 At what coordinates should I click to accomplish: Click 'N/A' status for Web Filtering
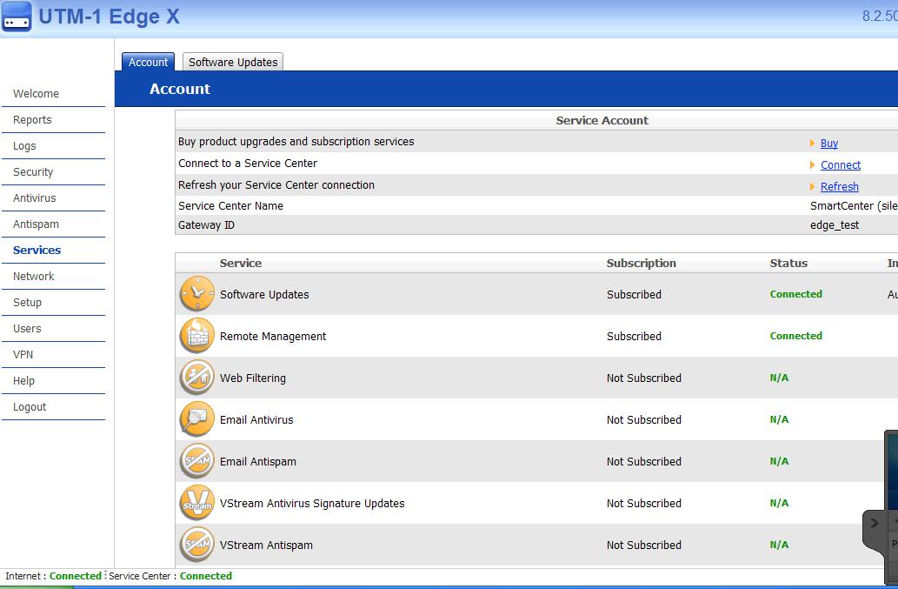point(779,378)
